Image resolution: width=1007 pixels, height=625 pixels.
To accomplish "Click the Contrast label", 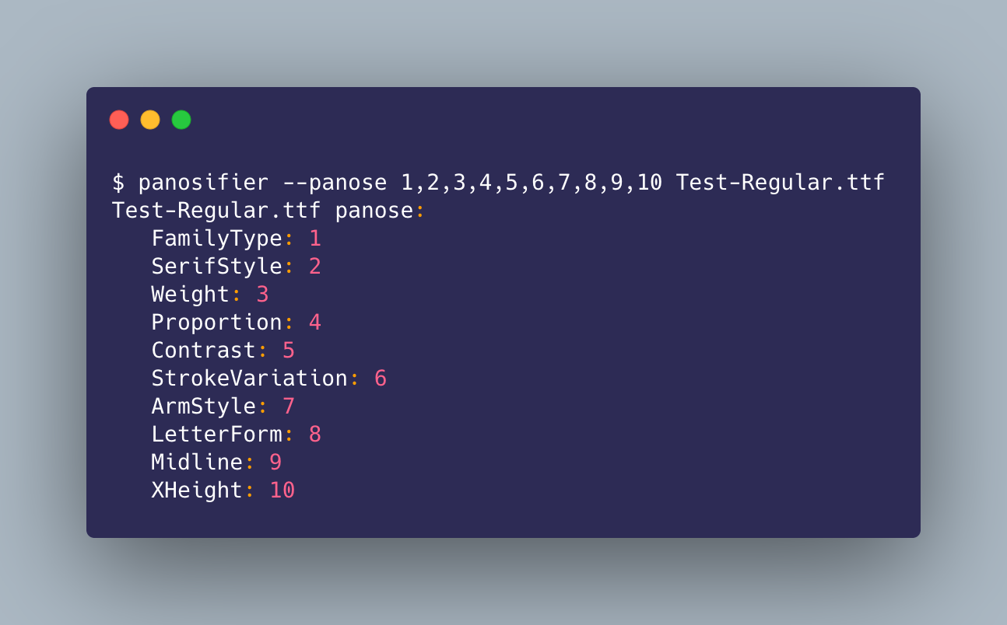I will pyautogui.click(x=204, y=351).
